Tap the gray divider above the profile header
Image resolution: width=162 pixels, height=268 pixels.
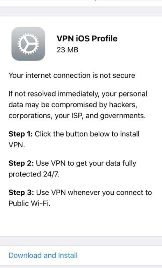(81, 12)
